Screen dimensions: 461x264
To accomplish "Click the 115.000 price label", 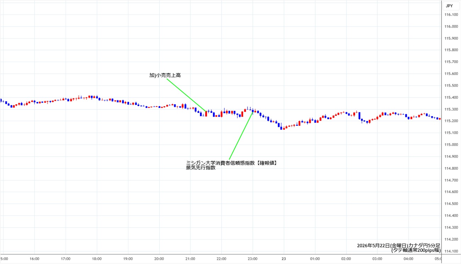I will click(451, 145).
